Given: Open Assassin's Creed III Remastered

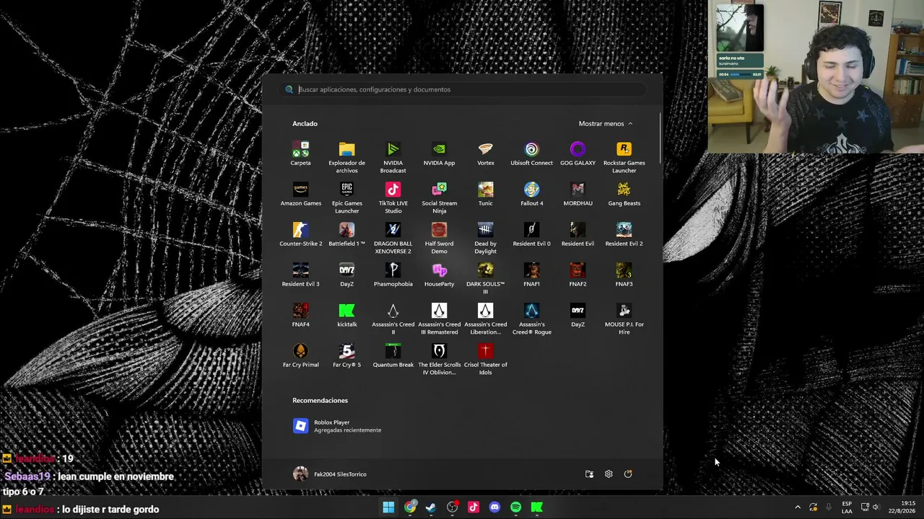Looking at the screenshot, I should [x=439, y=319].
